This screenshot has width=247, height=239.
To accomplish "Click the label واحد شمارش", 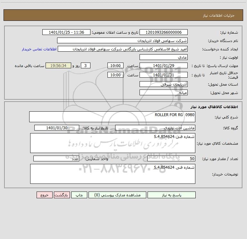I will [x=97, y=159].
